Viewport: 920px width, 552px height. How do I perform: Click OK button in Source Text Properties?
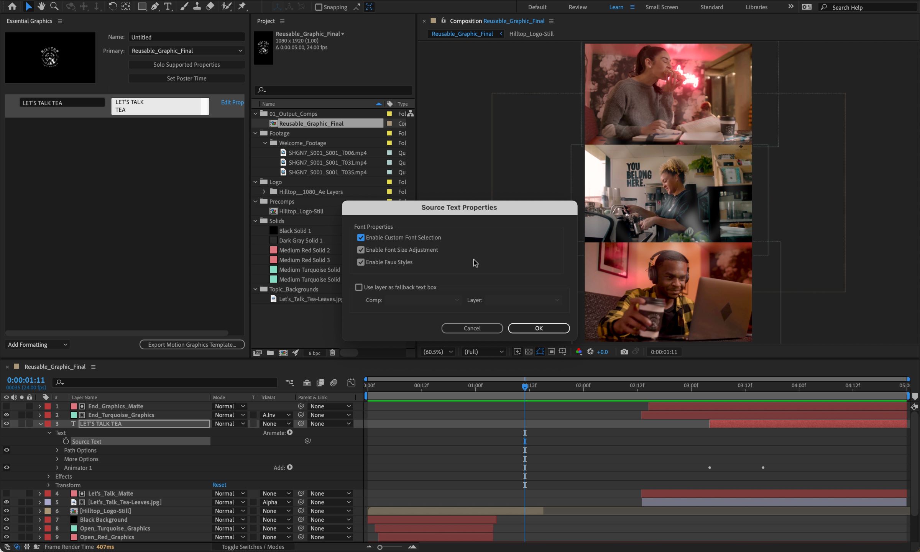(539, 328)
